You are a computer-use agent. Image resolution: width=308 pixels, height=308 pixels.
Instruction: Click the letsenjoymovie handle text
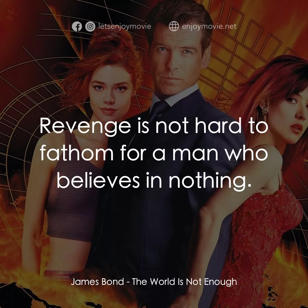pos(124,26)
